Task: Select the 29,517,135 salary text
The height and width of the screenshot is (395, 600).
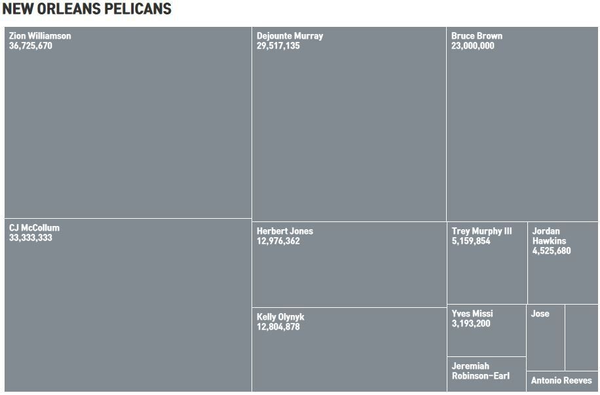Action: click(278, 46)
